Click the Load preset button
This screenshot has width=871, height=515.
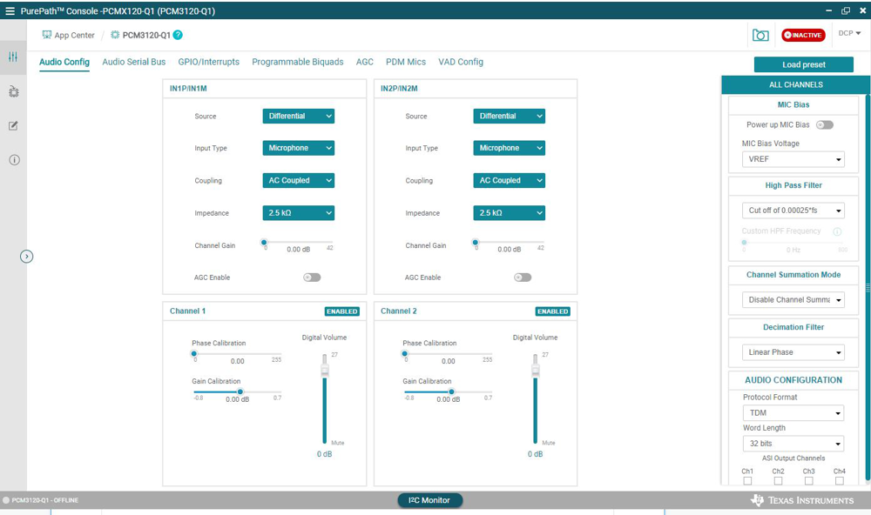pos(803,64)
